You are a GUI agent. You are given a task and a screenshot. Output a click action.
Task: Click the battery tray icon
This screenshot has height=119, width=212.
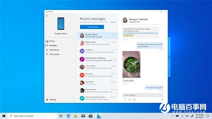tap(177, 116)
